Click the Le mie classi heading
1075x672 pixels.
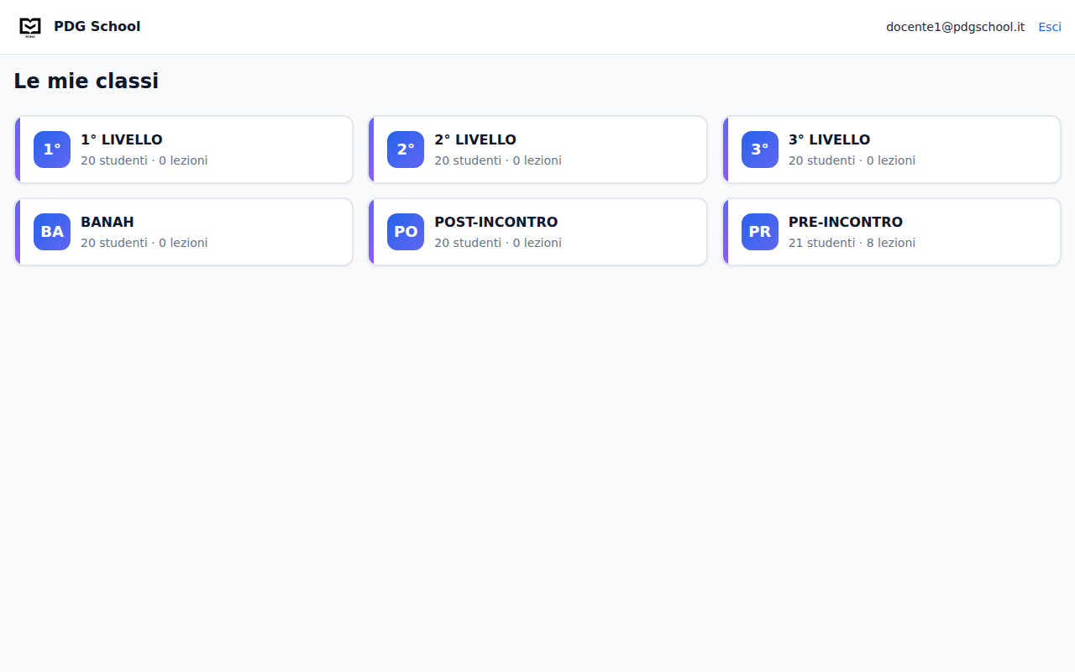point(86,81)
